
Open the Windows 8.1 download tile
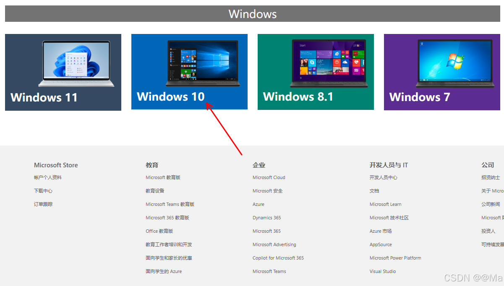316,72
